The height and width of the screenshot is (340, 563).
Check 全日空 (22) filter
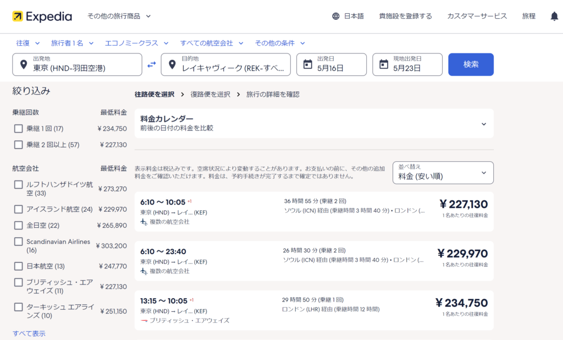tap(18, 226)
